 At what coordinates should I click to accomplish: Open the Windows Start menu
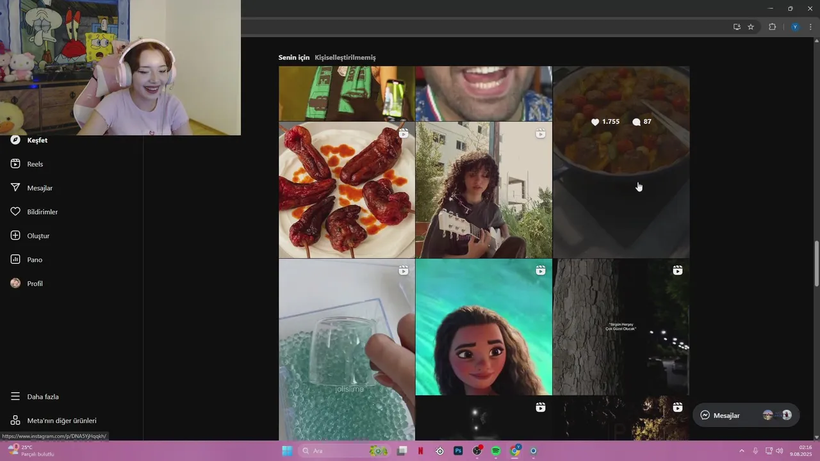[x=287, y=451]
